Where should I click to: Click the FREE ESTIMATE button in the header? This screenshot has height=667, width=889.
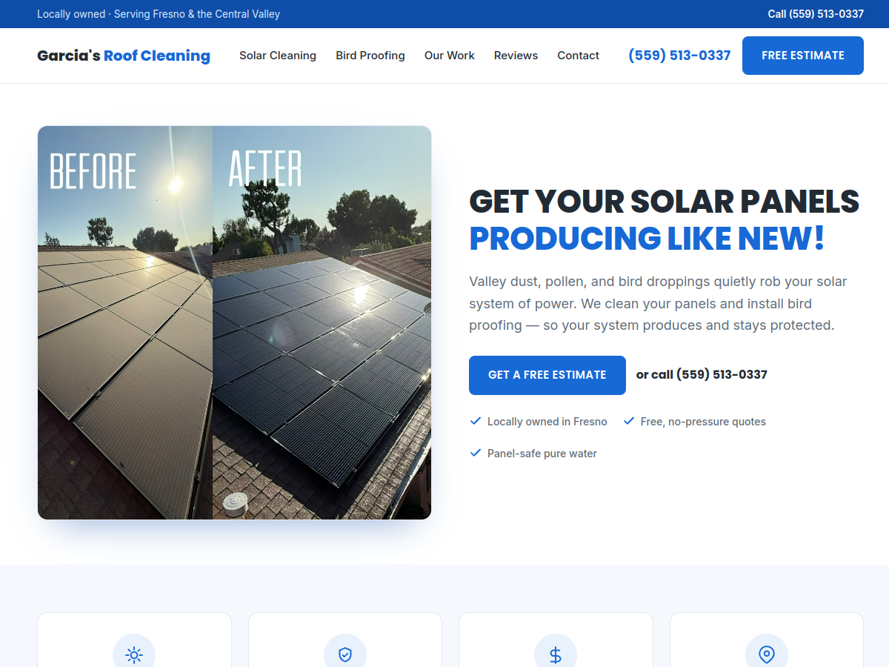click(803, 56)
